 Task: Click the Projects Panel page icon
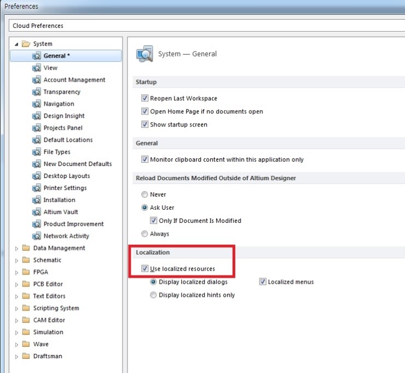pyautogui.click(x=37, y=128)
